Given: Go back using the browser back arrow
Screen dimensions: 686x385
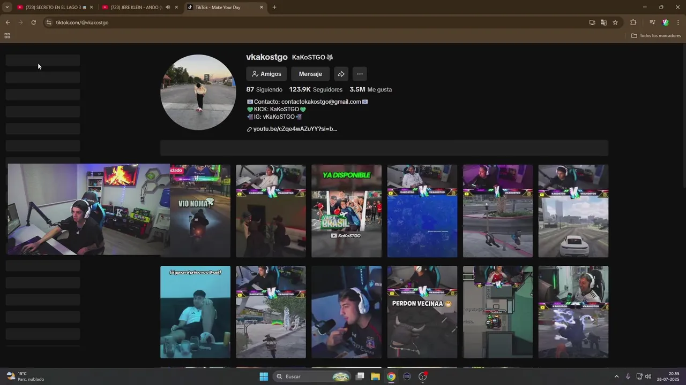Looking at the screenshot, I should point(8,22).
